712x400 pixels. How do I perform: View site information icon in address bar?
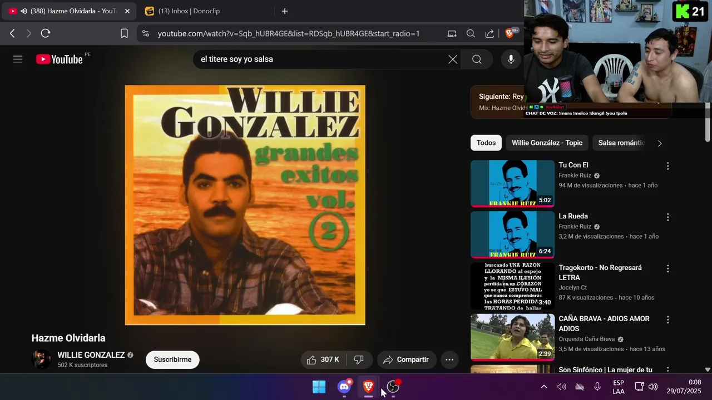click(x=146, y=33)
